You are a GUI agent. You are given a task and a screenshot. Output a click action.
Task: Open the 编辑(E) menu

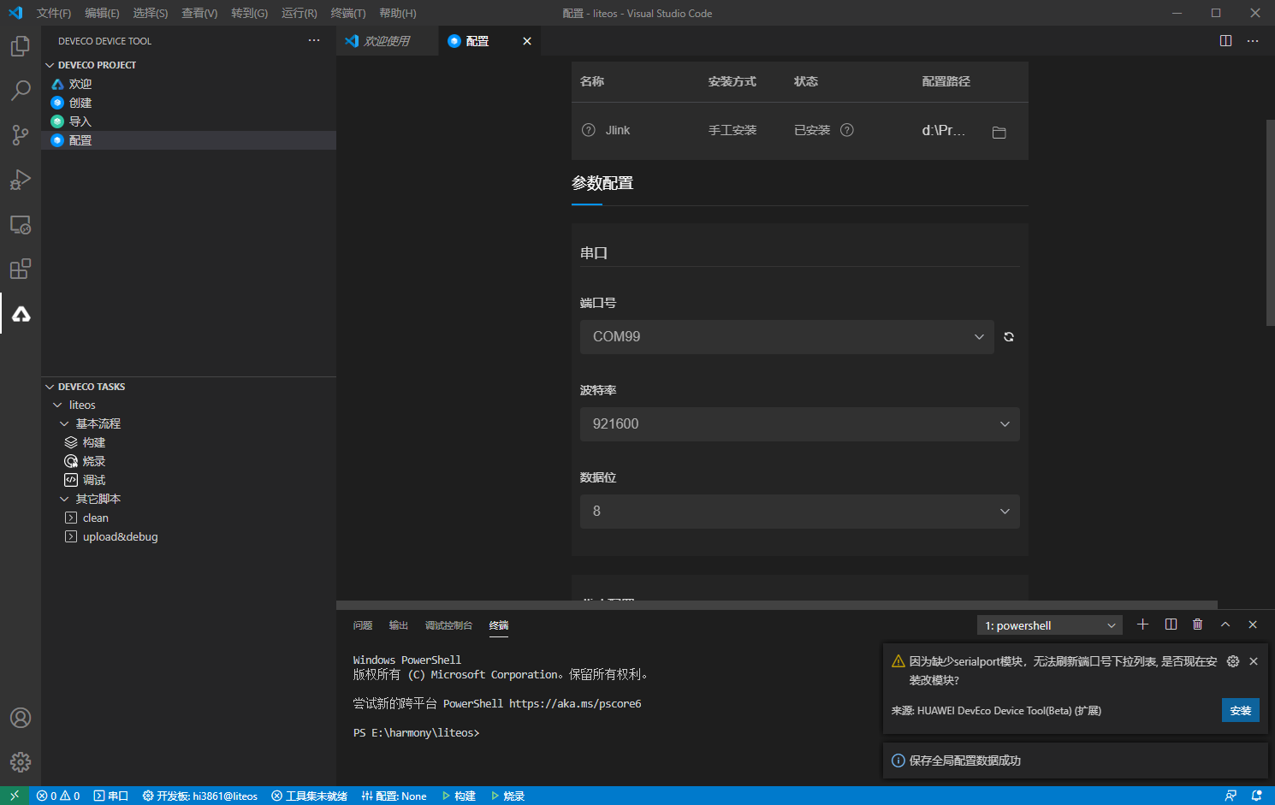[x=102, y=13]
